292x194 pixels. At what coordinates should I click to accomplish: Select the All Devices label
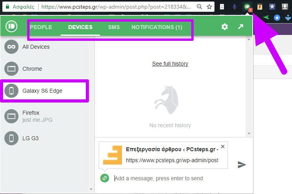coord(36,47)
